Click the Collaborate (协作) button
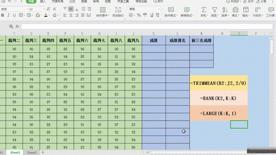 (248, 1)
